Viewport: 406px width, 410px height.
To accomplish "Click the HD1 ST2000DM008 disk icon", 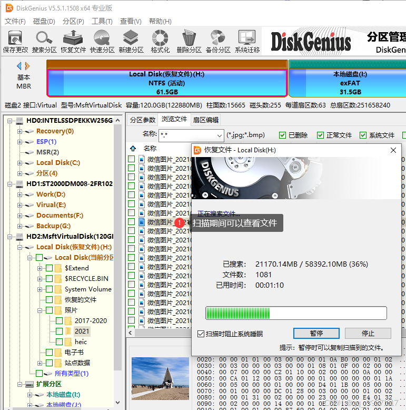I will [19, 184].
